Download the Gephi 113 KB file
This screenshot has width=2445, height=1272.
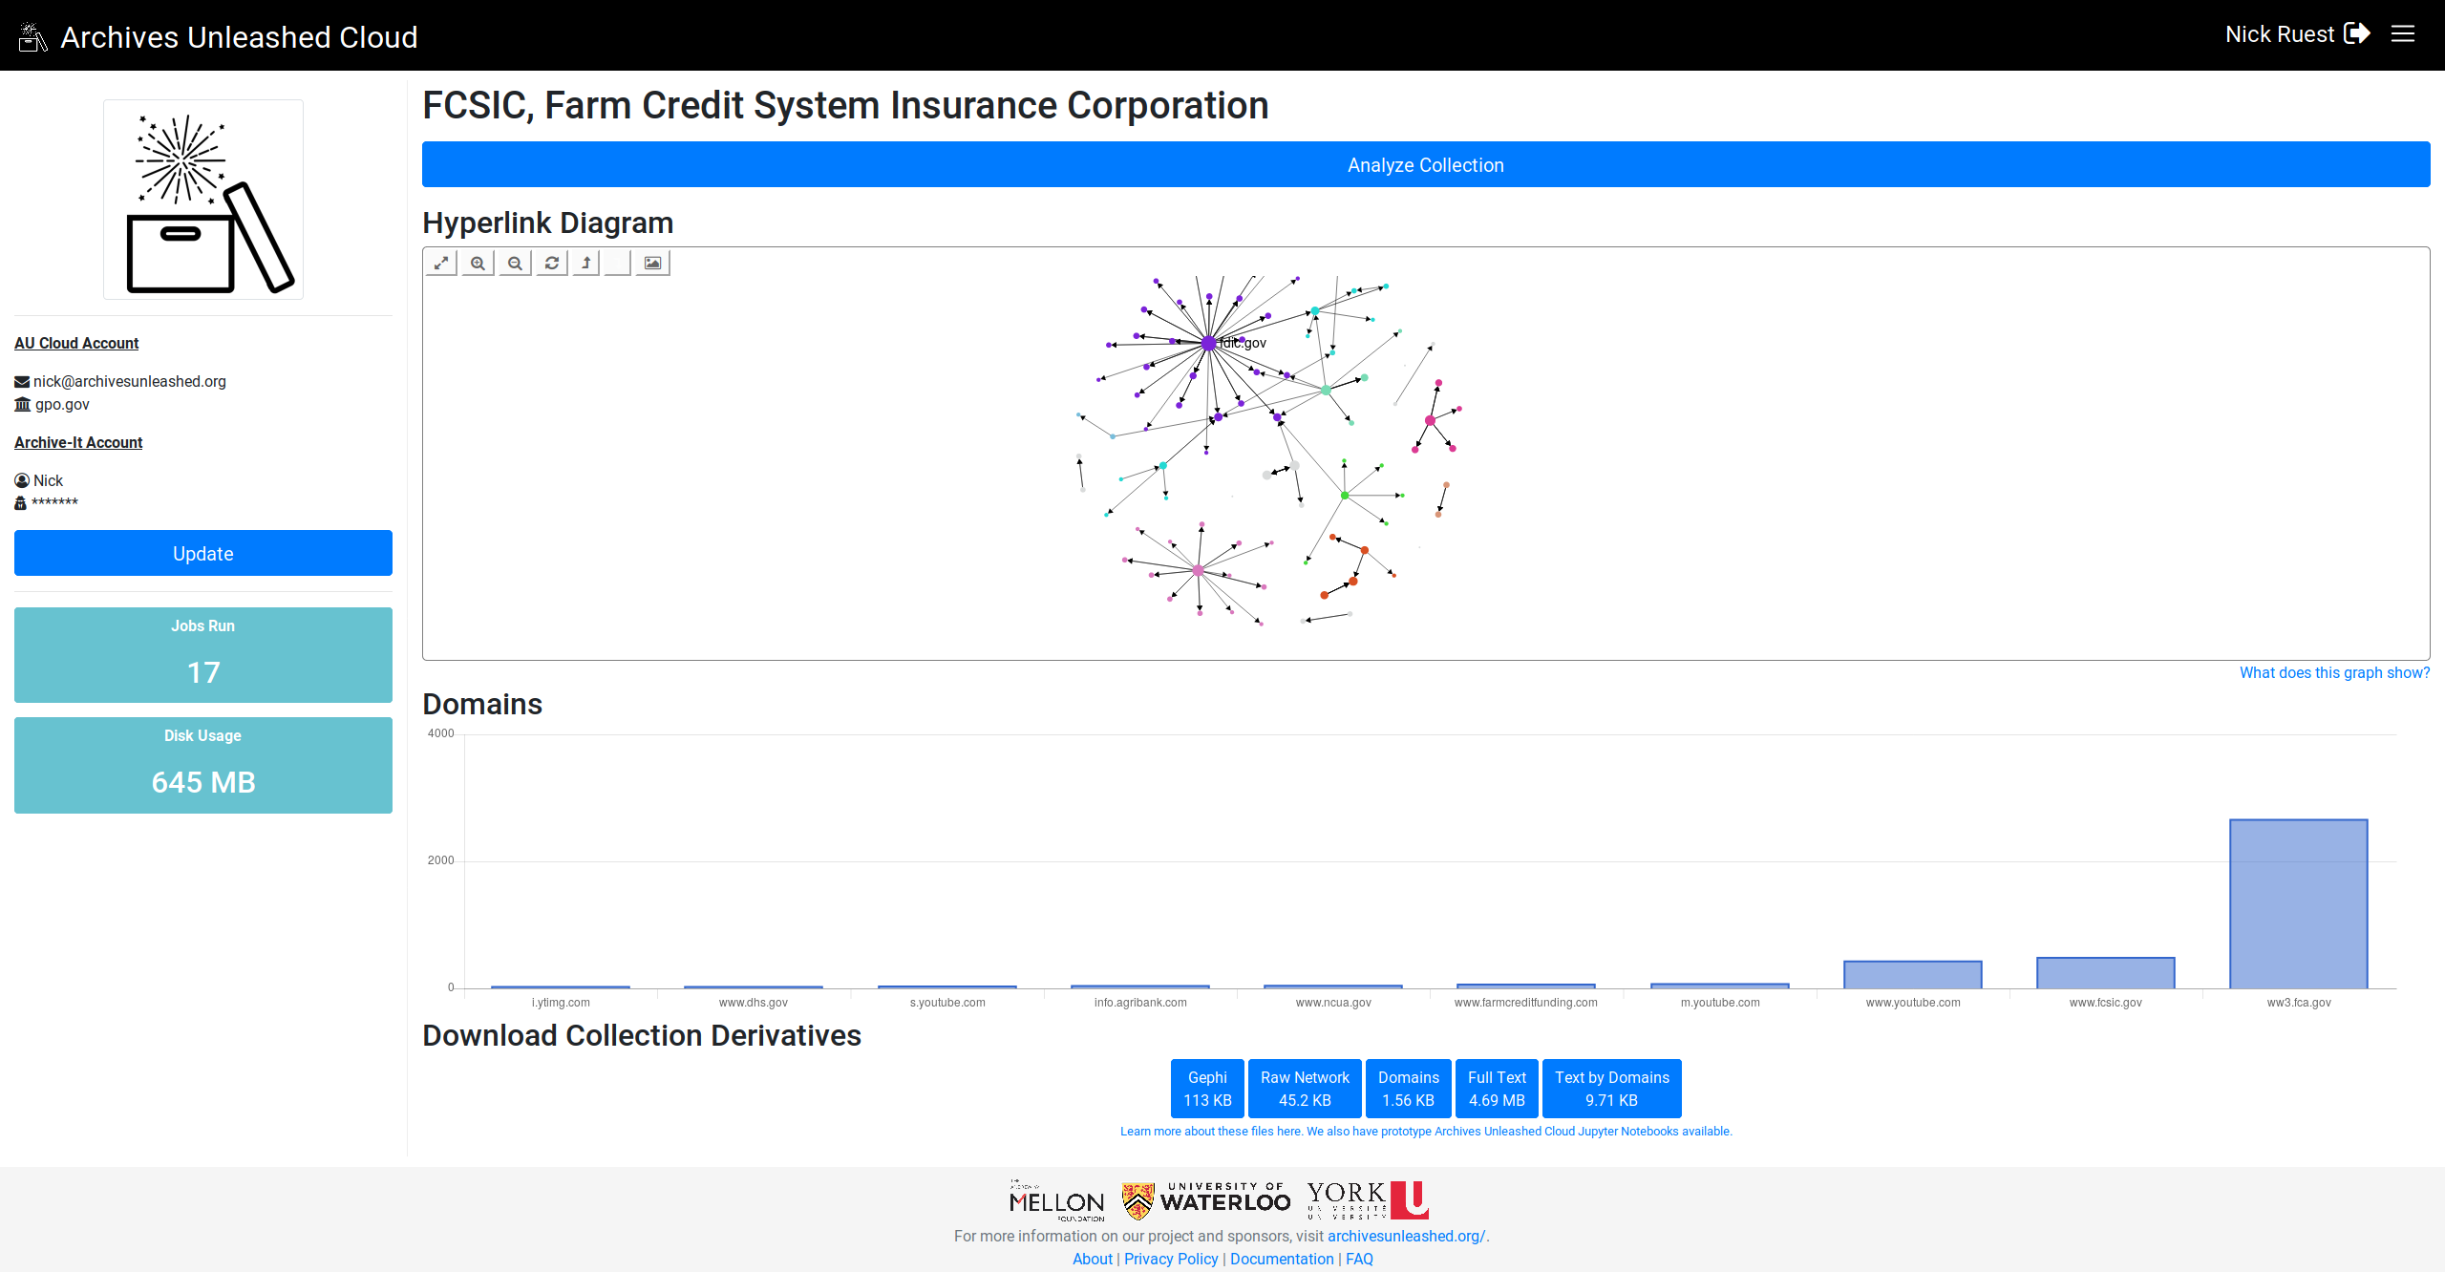(1207, 1089)
